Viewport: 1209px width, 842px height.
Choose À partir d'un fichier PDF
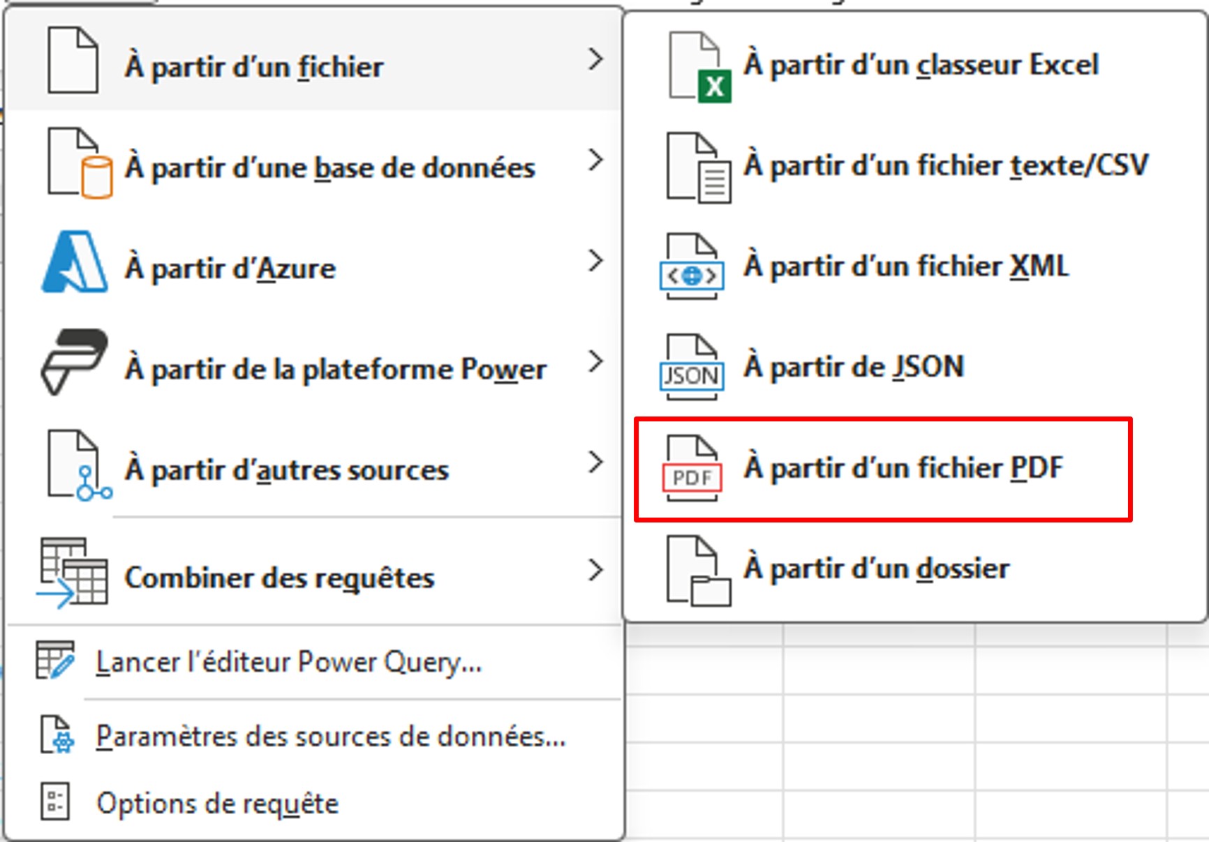[x=915, y=469]
